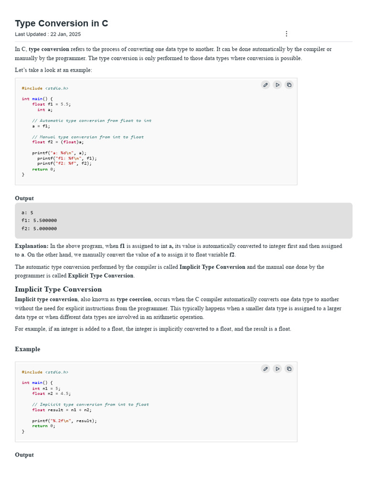Run the first code example with play icon
The height and width of the screenshot is (489, 367).
point(277,85)
